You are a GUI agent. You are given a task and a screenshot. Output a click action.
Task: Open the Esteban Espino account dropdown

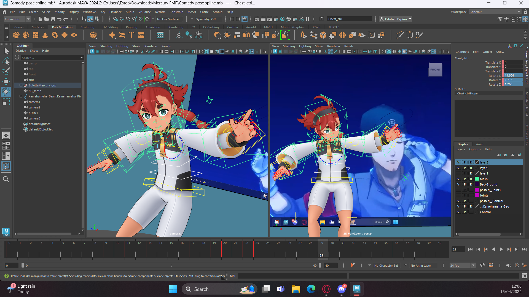(395, 19)
